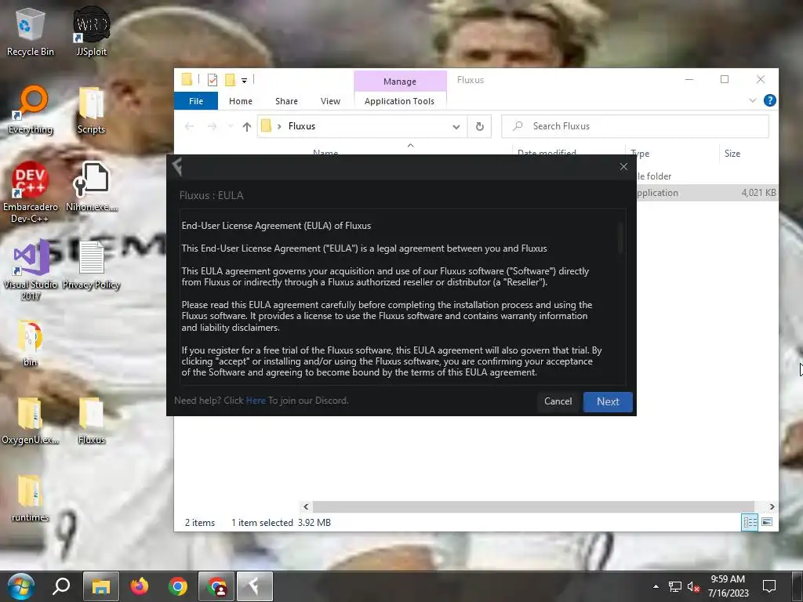Click the Fluxus logo in dialog header
Image resolution: width=803 pixels, height=602 pixels.
pos(178,167)
